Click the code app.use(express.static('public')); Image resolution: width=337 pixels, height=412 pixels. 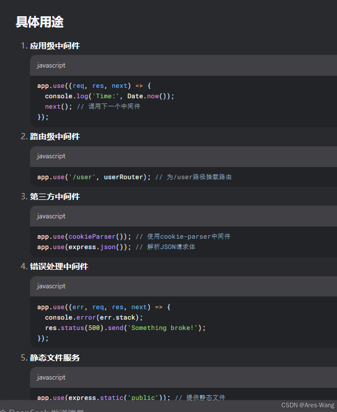[103, 398]
